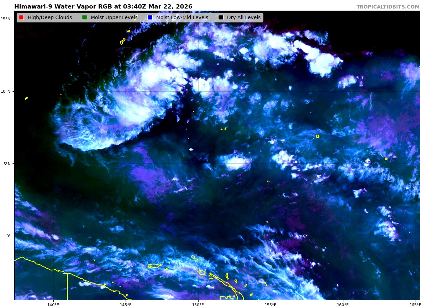Screen dimensions: 427x308
Task: Select the Dry All Levels legend label
Action: pyautogui.click(x=244, y=18)
